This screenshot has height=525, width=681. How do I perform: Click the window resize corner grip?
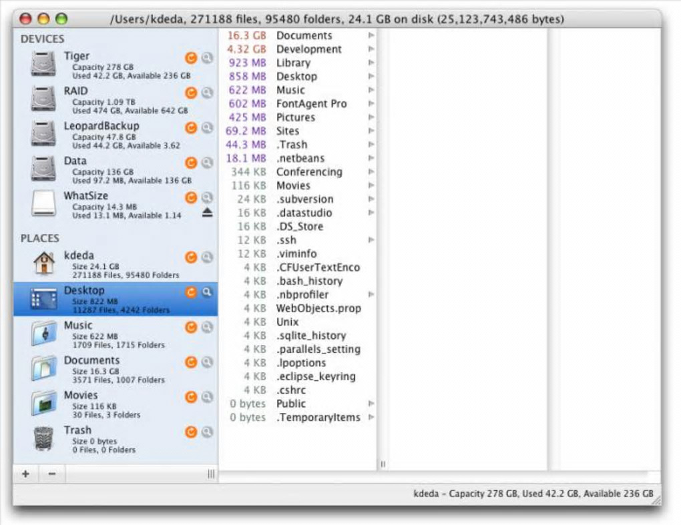click(656, 500)
